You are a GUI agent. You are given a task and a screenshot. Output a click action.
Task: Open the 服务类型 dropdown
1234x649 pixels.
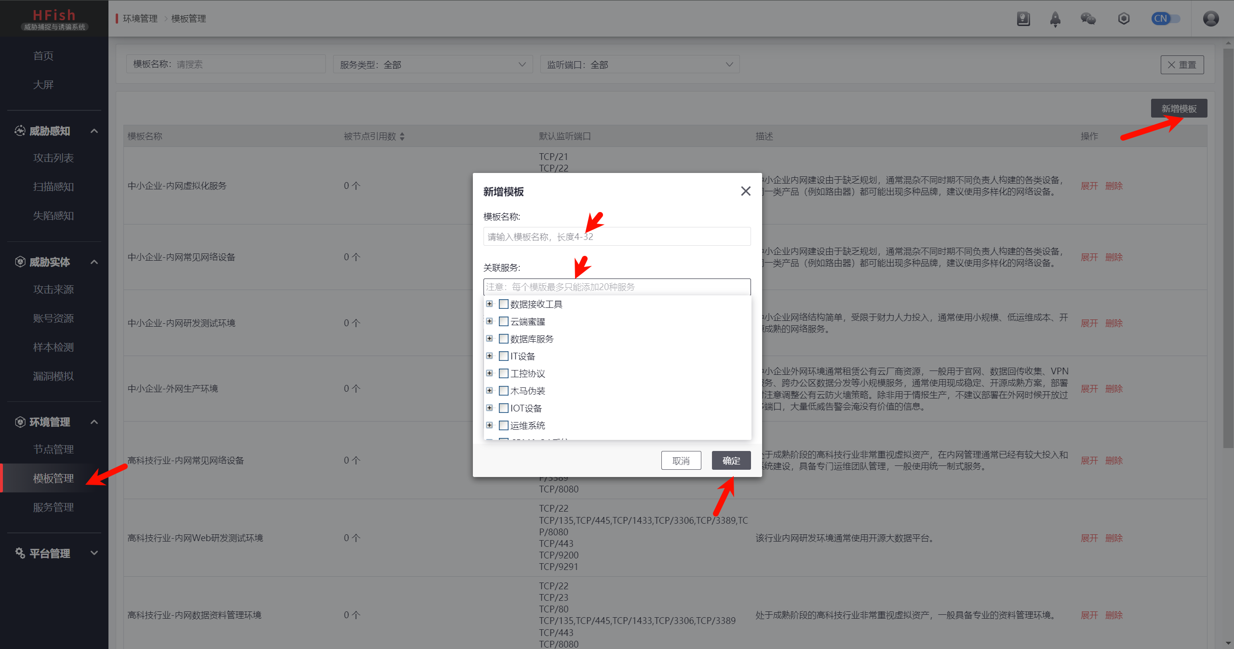click(x=433, y=65)
